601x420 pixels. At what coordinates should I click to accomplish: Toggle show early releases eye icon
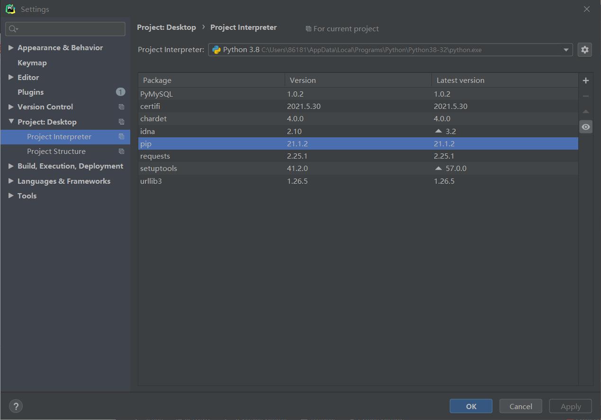click(x=586, y=127)
